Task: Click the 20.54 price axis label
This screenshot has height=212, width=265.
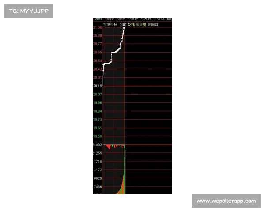Action: click(x=98, y=61)
